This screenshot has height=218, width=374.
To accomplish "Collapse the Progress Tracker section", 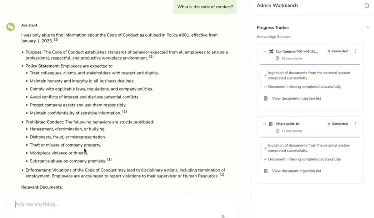I will pyautogui.click(x=368, y=28).
